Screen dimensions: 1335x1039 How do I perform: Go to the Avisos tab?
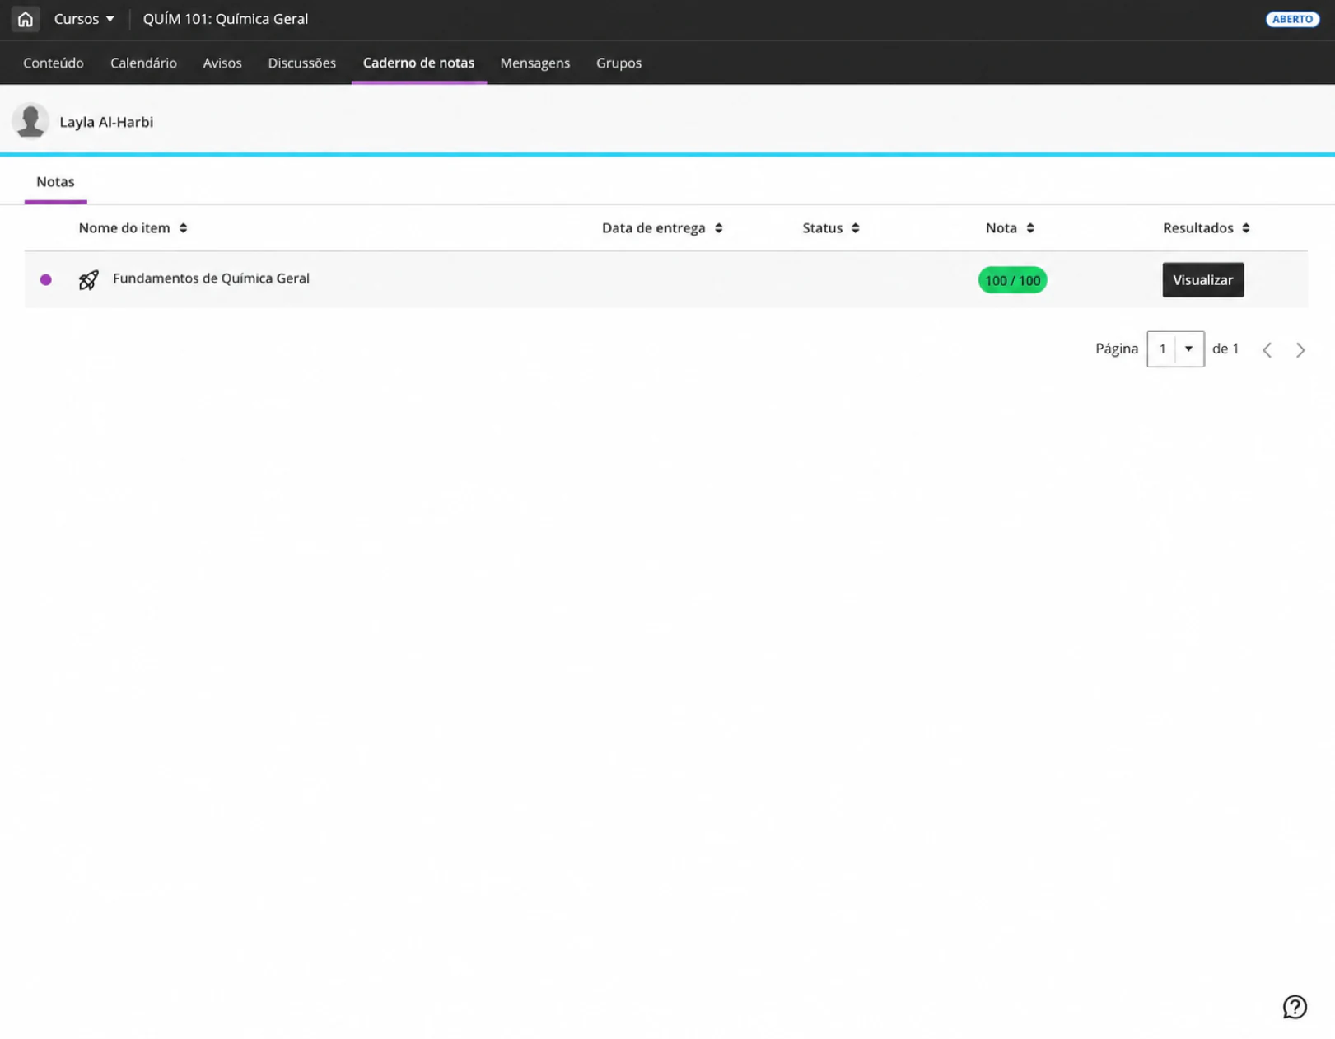coord(222,63)
